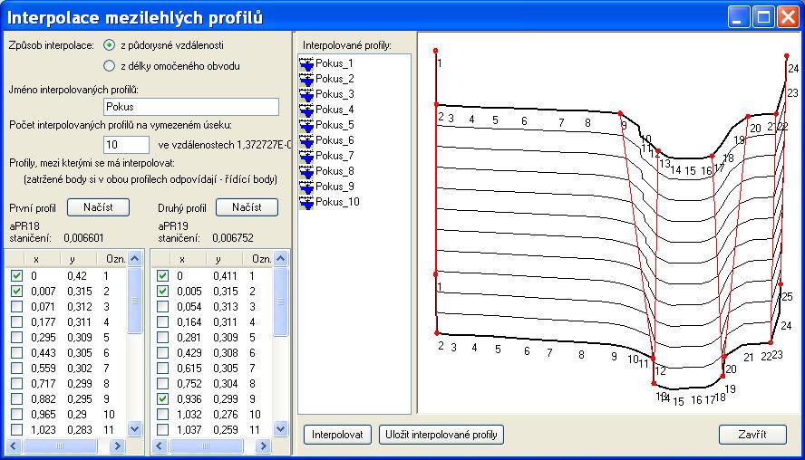The image size is (805, 460).
Task: Load second profile (Druhý profil) Načíst button
Action: click(247, 207)
